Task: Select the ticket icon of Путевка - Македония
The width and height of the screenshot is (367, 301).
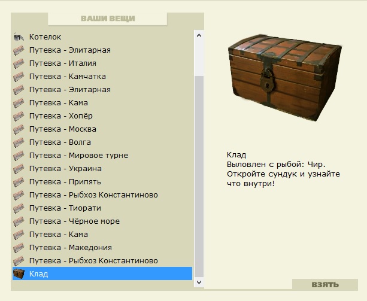Action: pyautogui.click(x=19, y=248)
